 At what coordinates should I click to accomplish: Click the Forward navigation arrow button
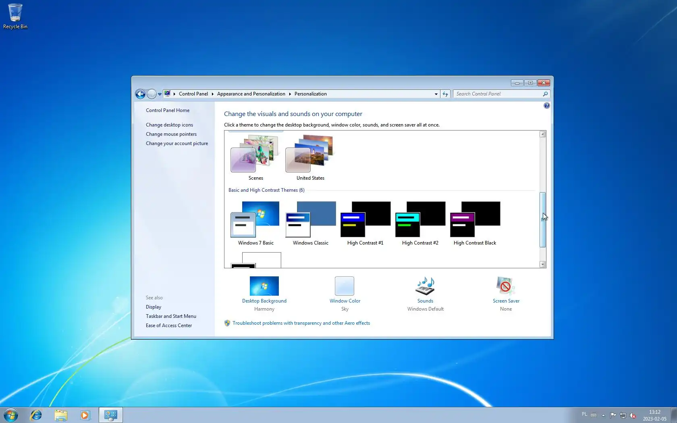coord(152,94)
